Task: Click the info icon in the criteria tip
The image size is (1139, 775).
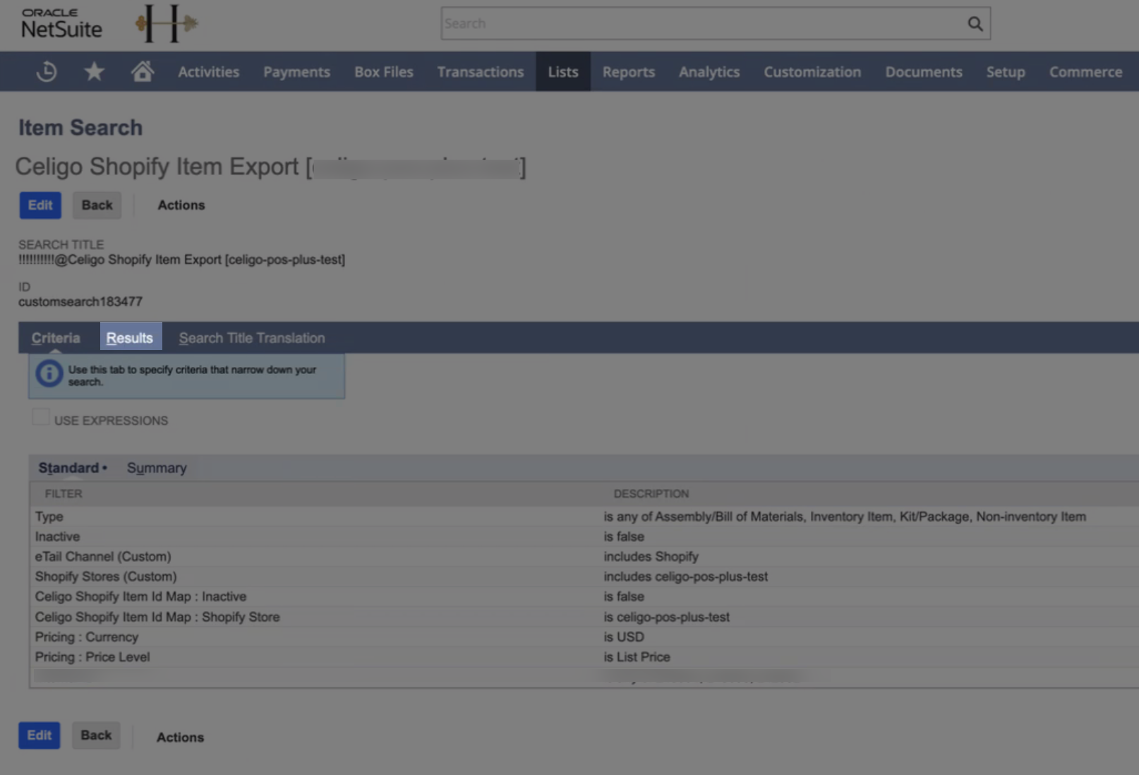Action: coord(49,373)
